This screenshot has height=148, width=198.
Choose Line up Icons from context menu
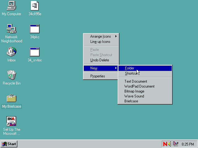coord(101,42)
